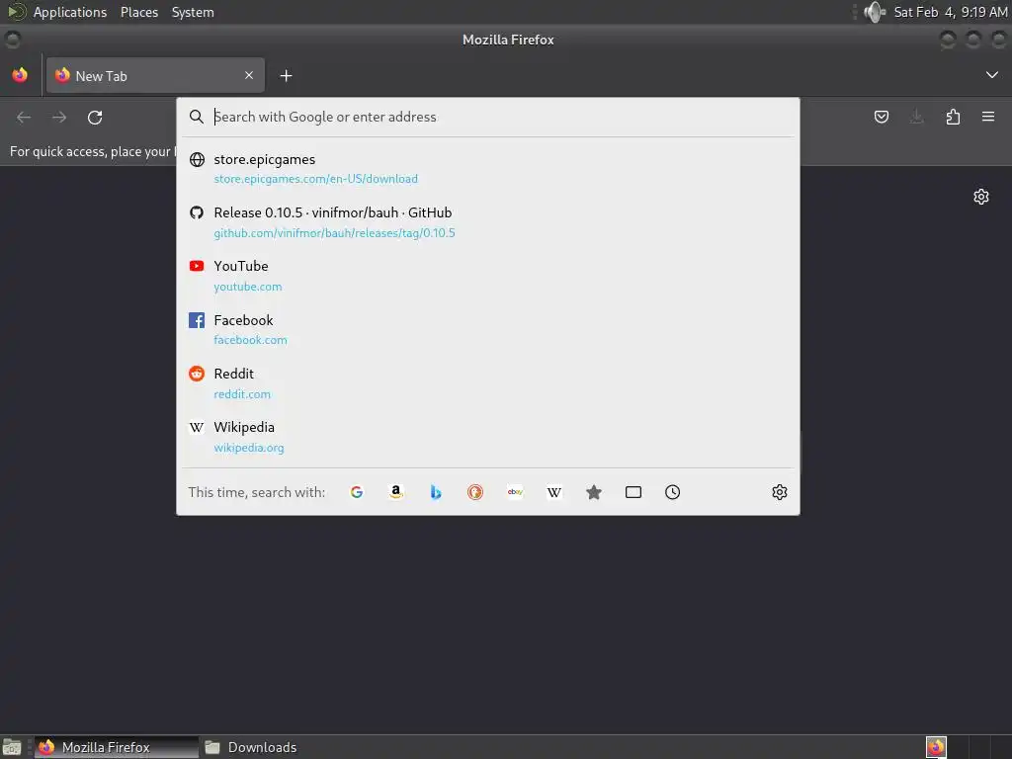Open the System menu
The width and height of the screenshot is (1012, 759).
(193, 12)
